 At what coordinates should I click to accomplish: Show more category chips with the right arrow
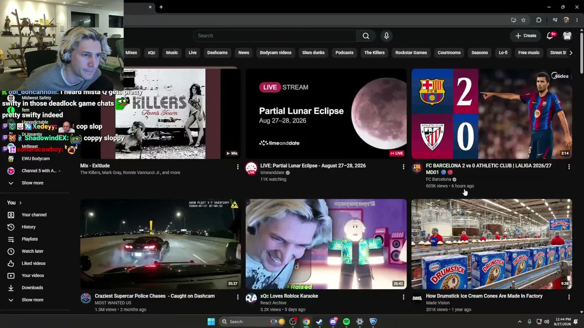coord(571,52)
